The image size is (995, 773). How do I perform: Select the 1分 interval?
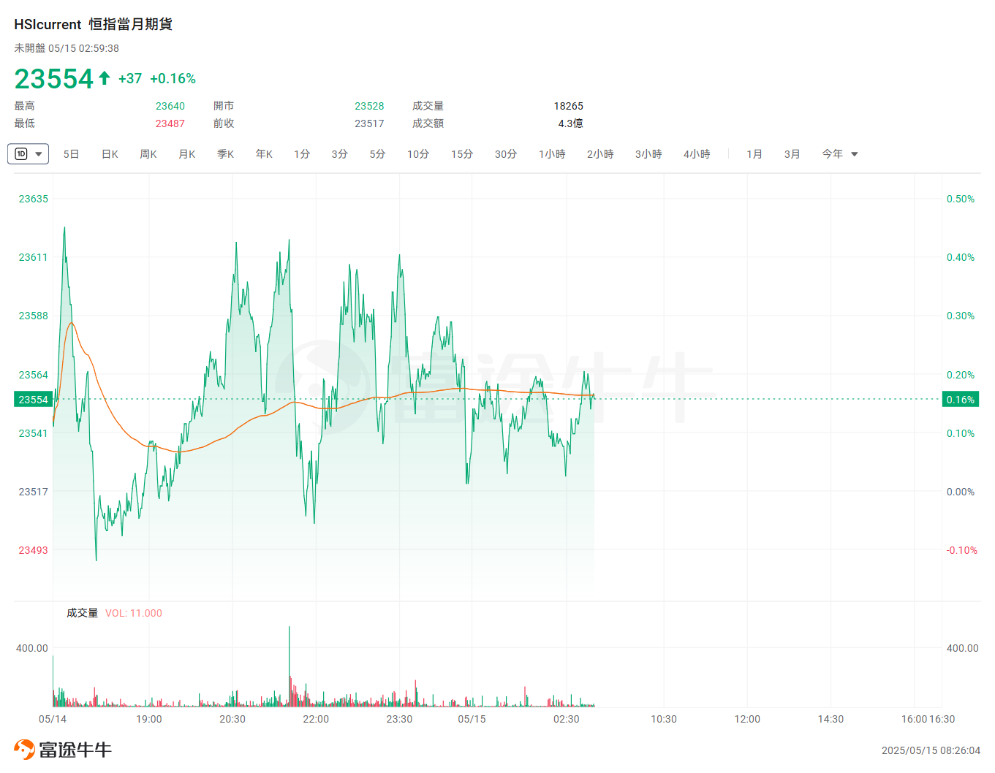tap(302, 154)
